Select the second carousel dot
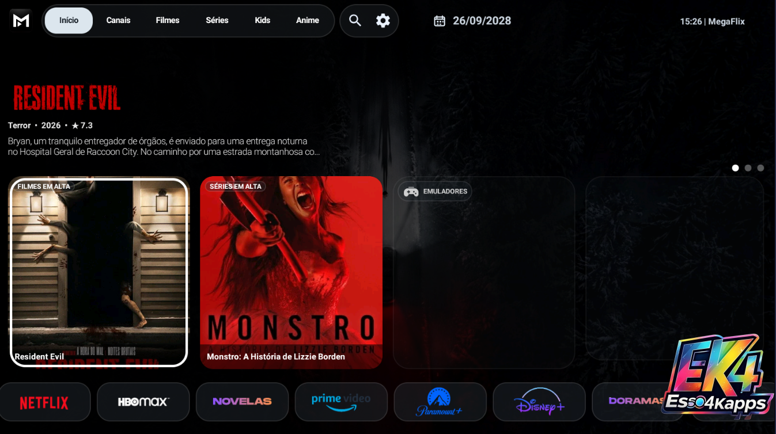Screen dimensions: 776x434 [748, 168]
